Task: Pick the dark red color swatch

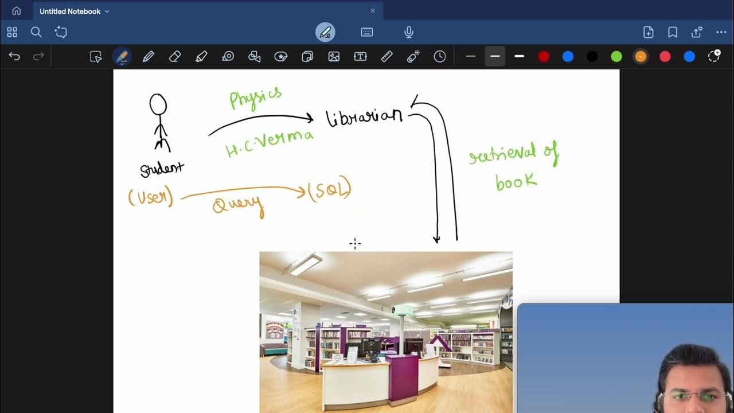Action: click(544, 56)
